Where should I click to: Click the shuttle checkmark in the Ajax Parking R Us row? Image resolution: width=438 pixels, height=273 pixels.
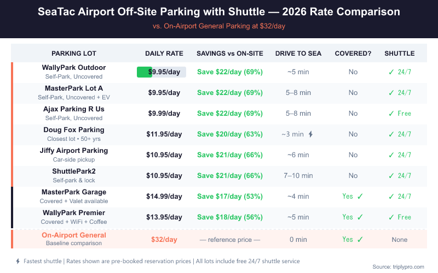391,114
